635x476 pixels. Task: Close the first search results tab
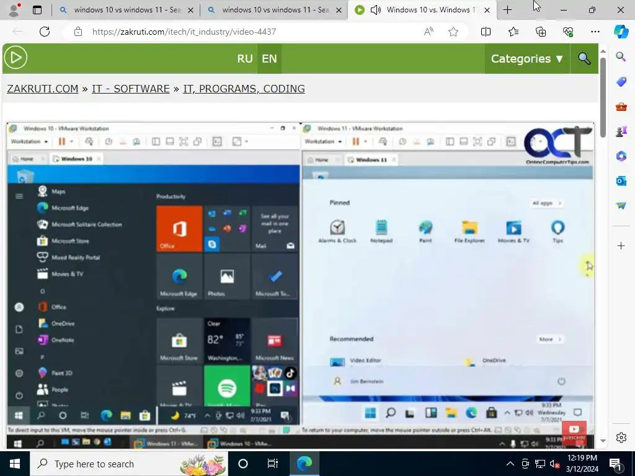pos(191,10)
